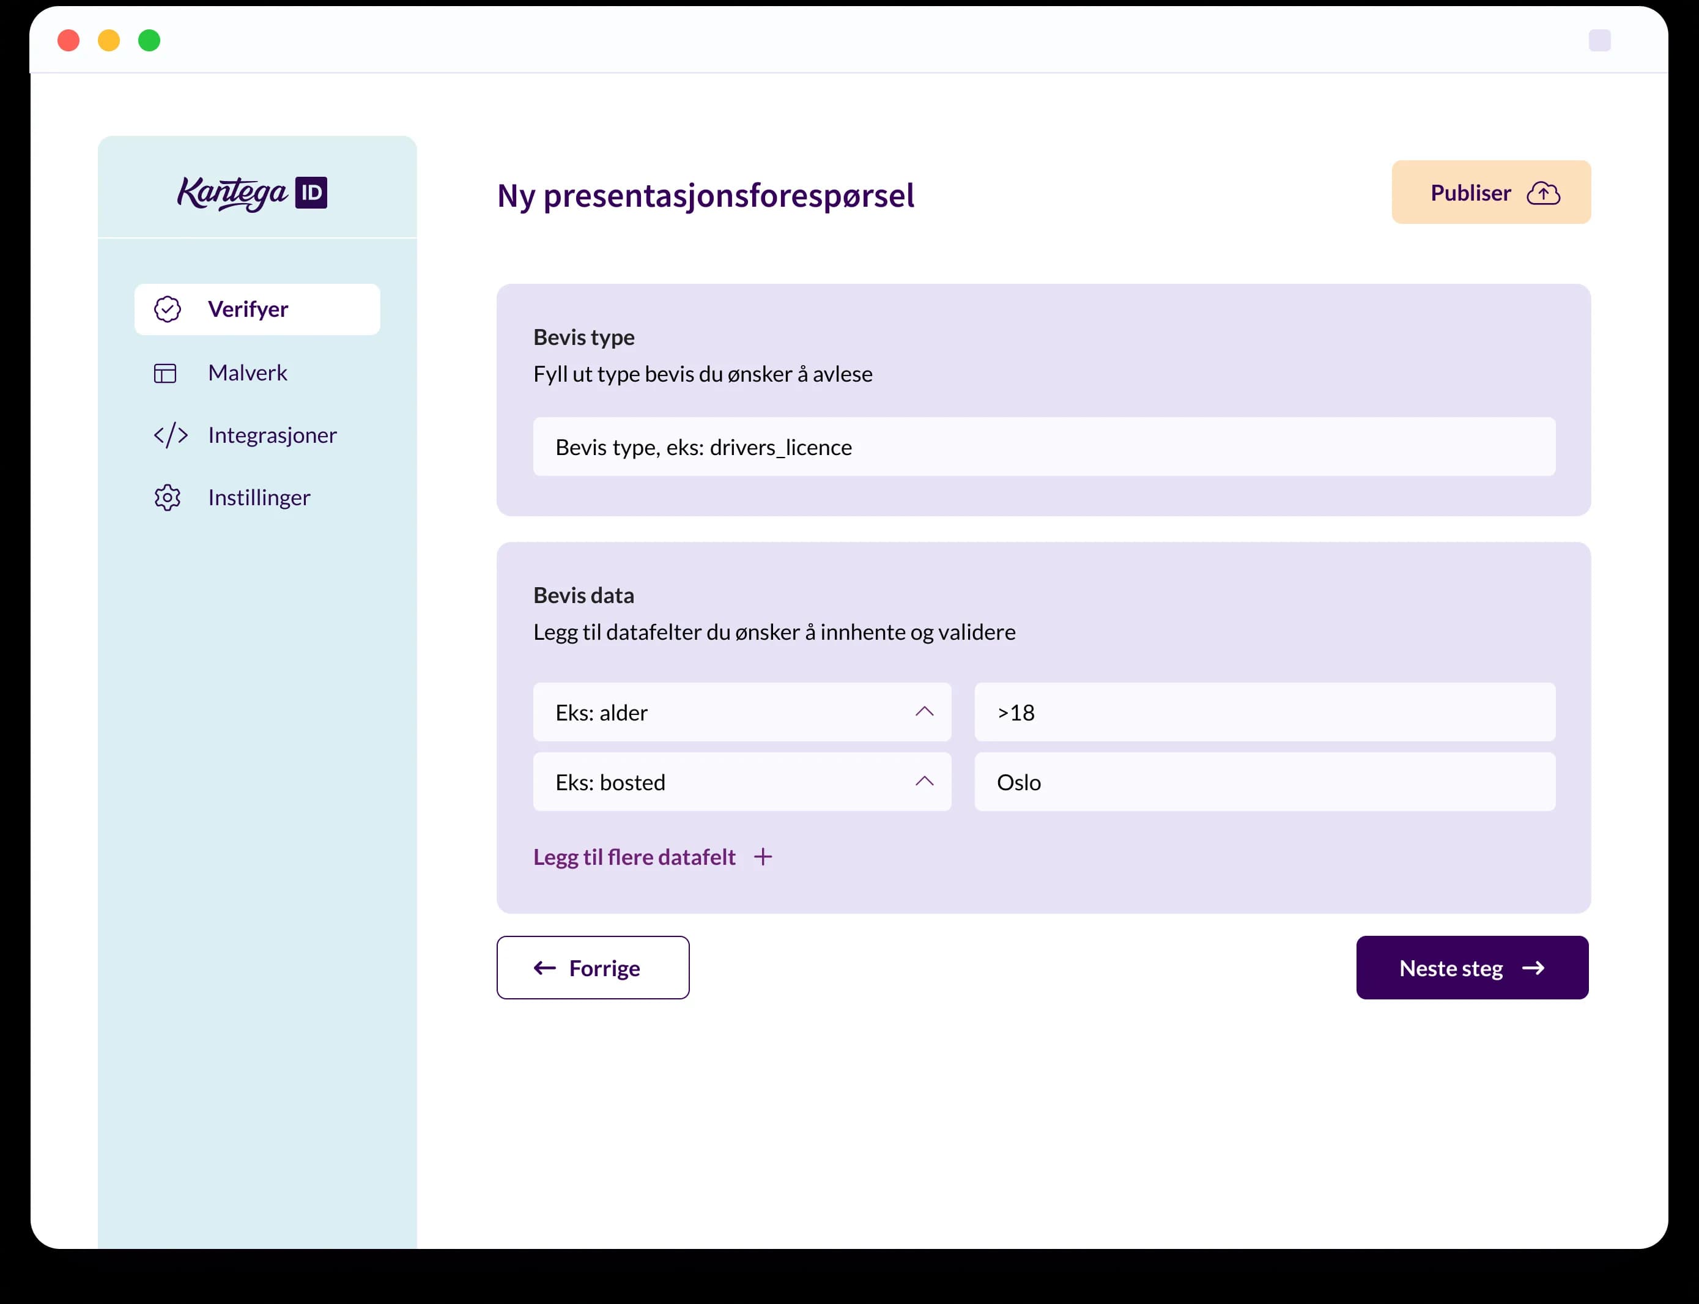Select the Verifyer tab in the sidebar

[247, 309]
